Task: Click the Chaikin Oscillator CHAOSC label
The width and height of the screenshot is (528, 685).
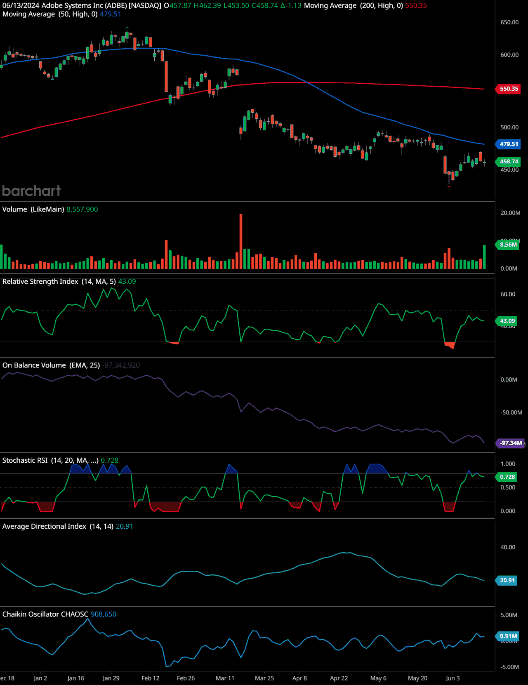Action: click(x=45, y=614)
